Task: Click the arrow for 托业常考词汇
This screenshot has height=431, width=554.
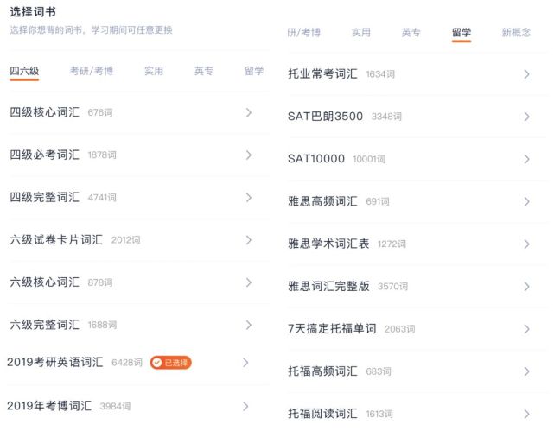Action: (x=526, y=74)
